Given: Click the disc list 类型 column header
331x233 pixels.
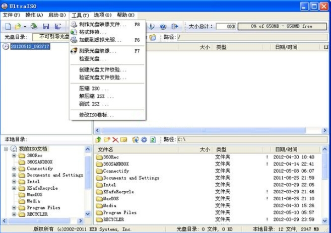Looking at the screenshot, I should [238, 47].
